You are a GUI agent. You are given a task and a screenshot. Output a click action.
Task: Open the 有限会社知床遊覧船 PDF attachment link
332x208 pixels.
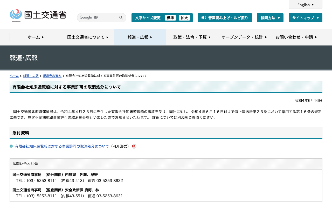tap(62, 146)
